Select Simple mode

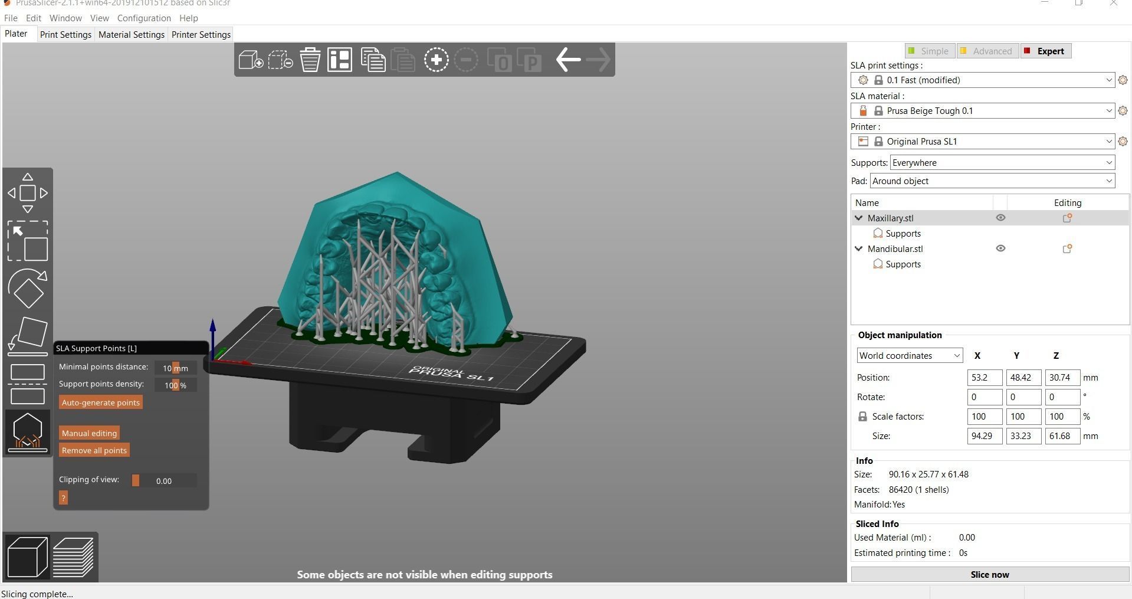930,51
